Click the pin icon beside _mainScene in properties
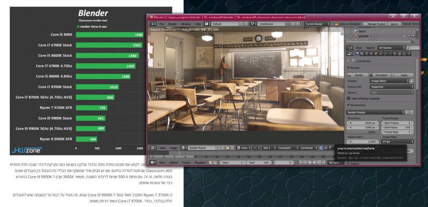 coord(348,61)
